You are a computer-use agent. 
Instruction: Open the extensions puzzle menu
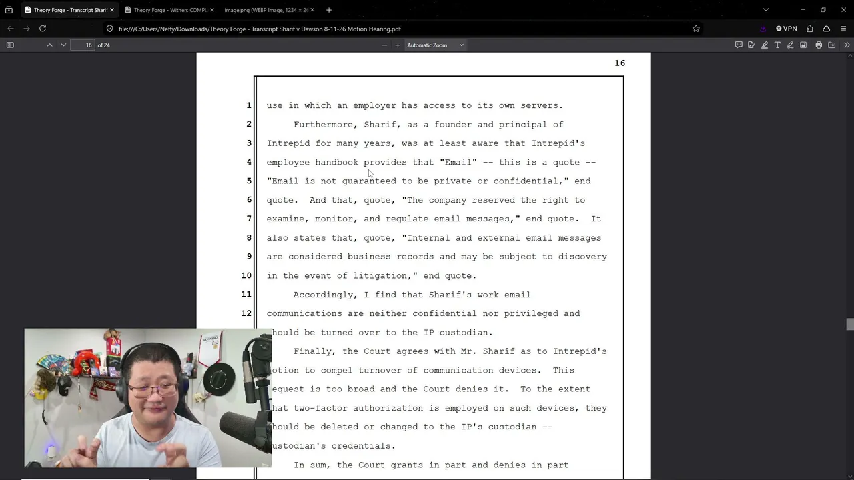(x=809, y=29)
